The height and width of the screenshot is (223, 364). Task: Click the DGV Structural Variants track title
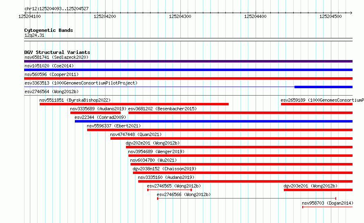coord(57,52)
